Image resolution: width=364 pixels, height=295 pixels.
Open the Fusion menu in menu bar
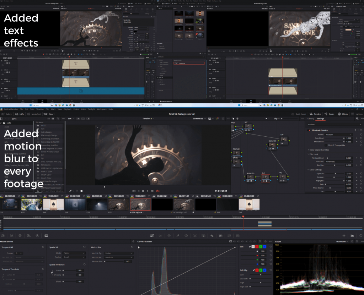(x=76, y=109)
